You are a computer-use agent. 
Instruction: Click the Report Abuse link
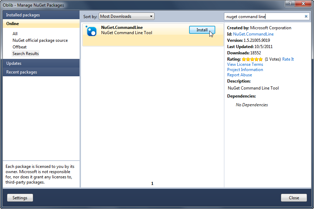click(x=239, y=75)
